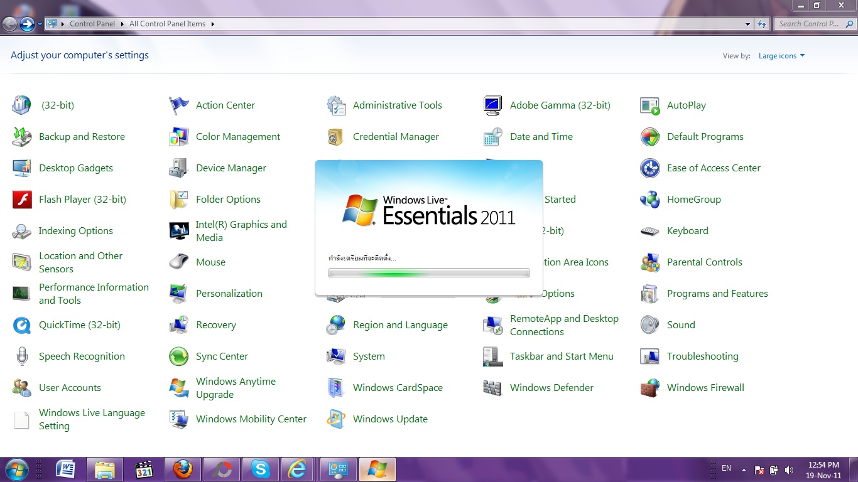Open the Sync Center green icon
858x482 pixels.
coord(179,356)
